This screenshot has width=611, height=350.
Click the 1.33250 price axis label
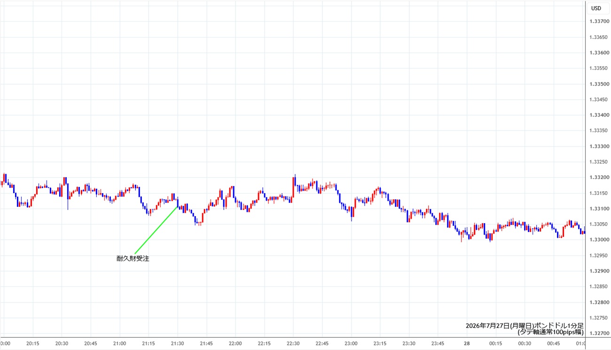click(x=599, y=162)
